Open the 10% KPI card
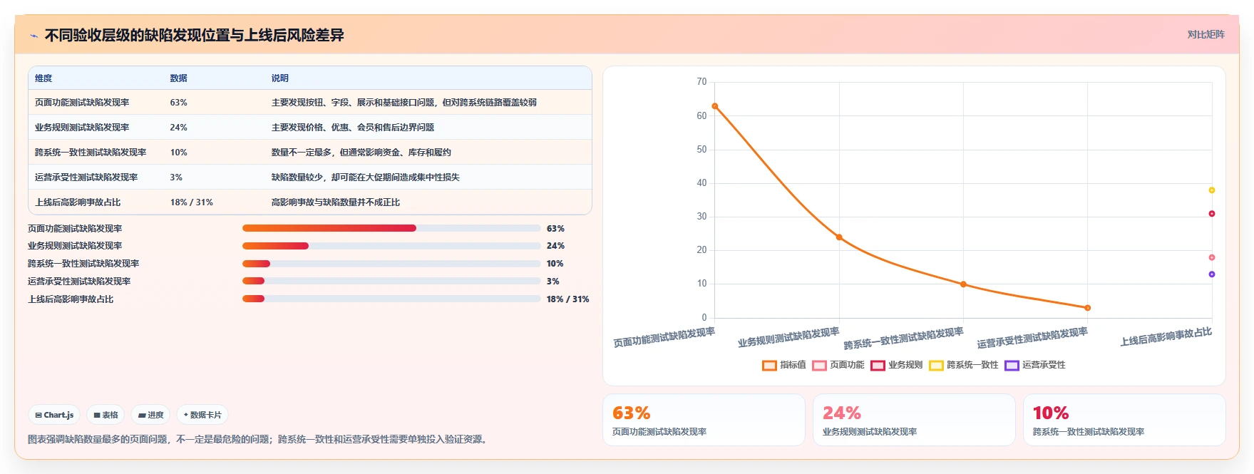Image resolution: width=1254 pixels, height=474 pixels. (x=1124, y=420)
